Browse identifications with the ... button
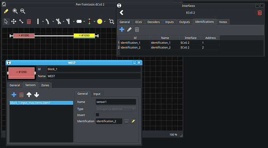 click(x=126, y=121)
